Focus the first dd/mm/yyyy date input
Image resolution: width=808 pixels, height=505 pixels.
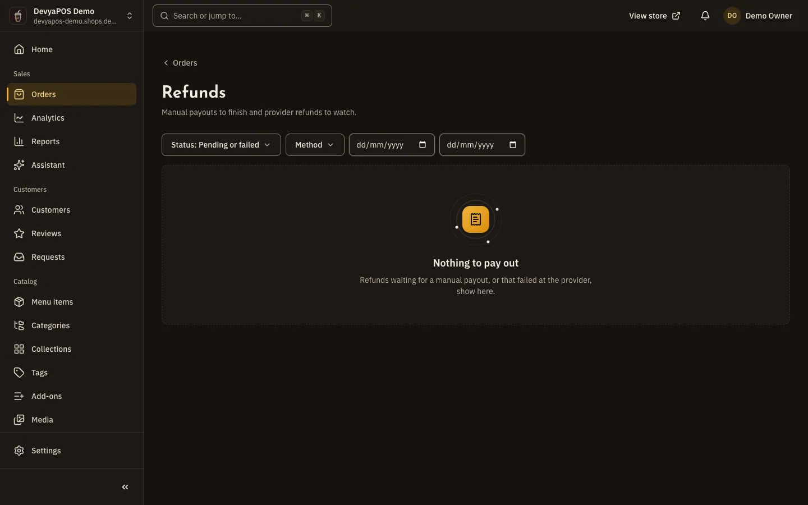392,145
